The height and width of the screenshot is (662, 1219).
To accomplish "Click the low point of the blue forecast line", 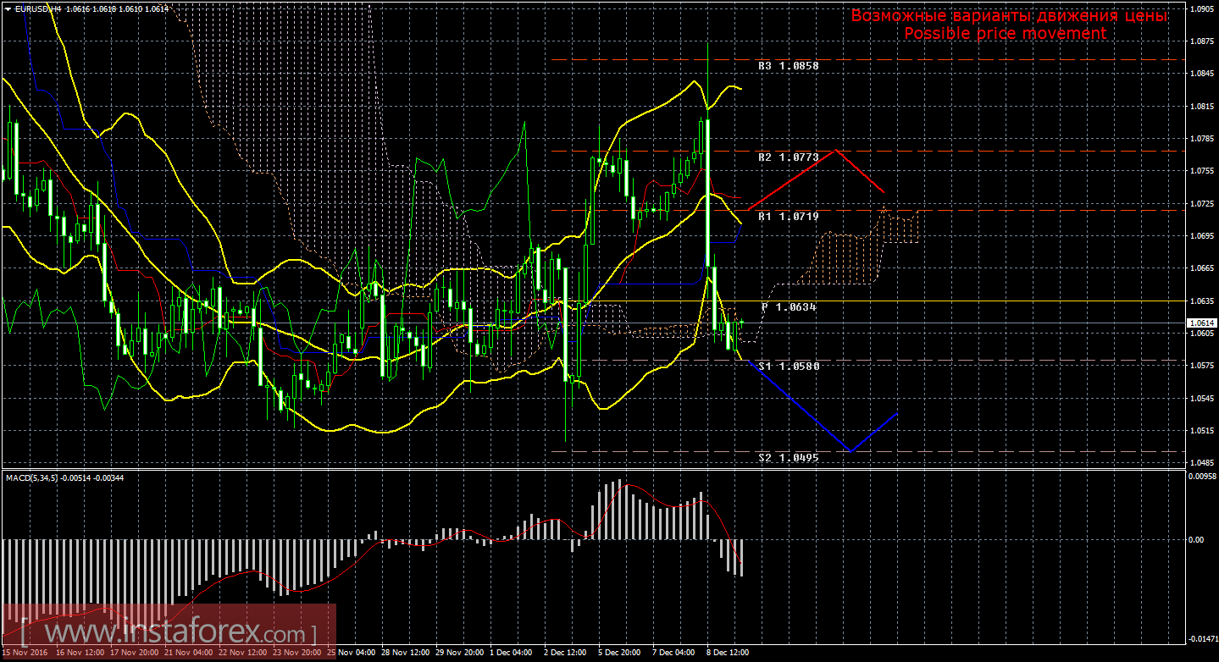I will coord(850,451).
